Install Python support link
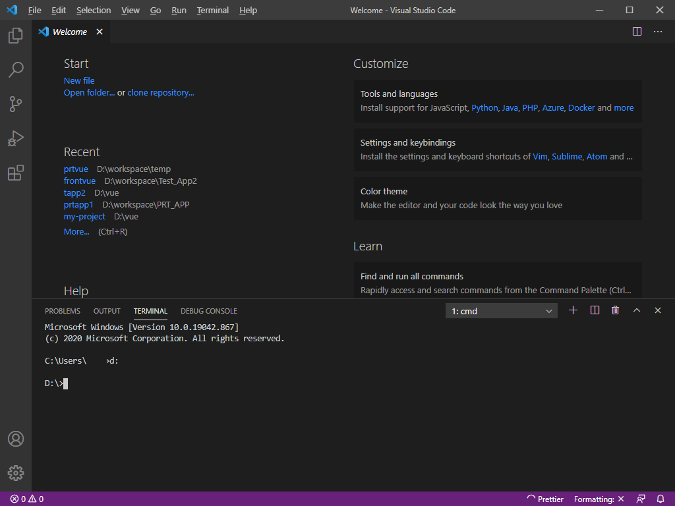 tap(484, 107)
